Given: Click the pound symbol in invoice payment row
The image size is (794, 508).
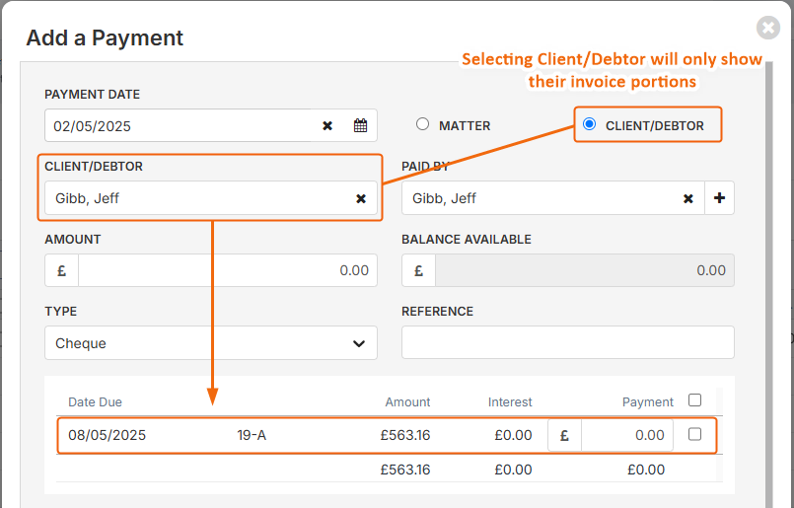Looking at the screenshot, I should point(564,435).
